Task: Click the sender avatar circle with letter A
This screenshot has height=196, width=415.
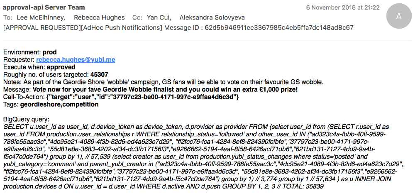Action: [398, 17]
